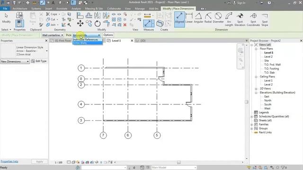Click the Project Browser vertical scrollbar thumb
The width and height of the screenshot is (303, 170).
coord(246,102)
